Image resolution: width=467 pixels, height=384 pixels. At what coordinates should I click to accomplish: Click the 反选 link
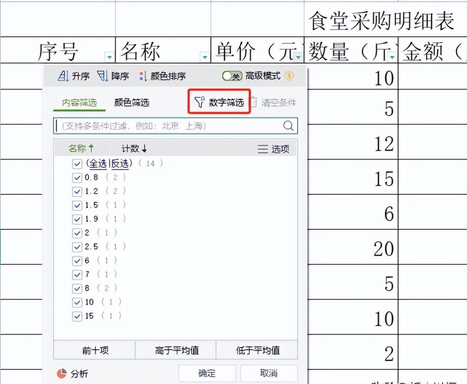click(x=120, y=164)
